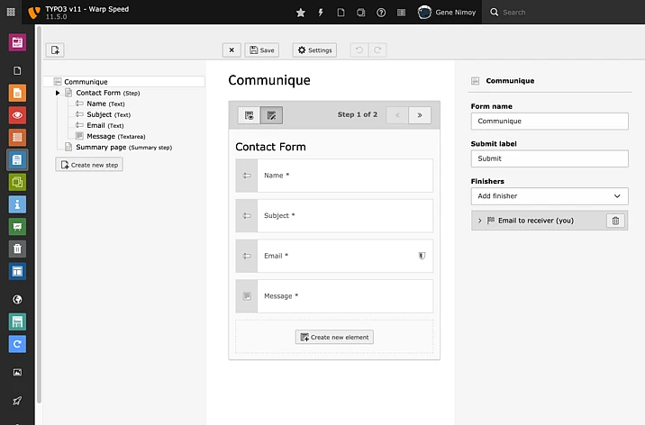
Task: Open the Recycler trash module
Action: (x=17, y=249)
